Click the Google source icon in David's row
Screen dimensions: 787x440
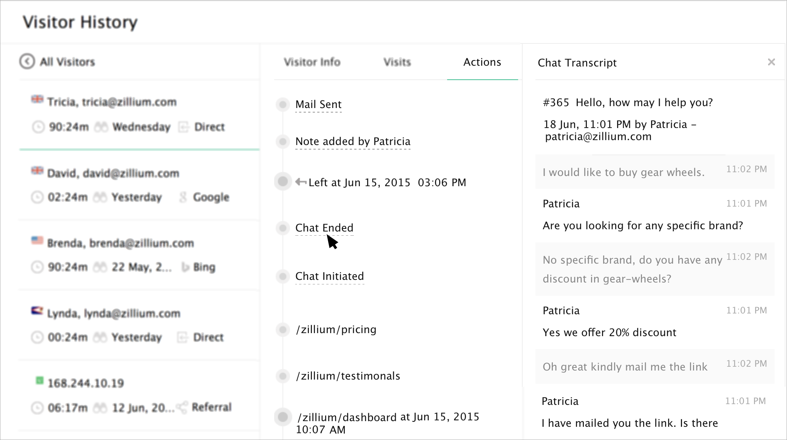183,197
